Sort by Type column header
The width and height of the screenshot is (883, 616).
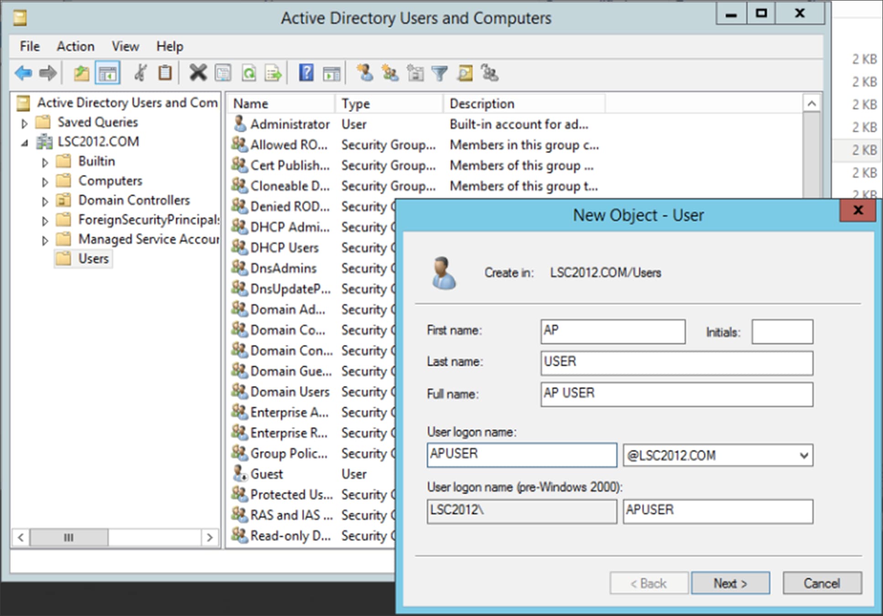pos(389,104)
